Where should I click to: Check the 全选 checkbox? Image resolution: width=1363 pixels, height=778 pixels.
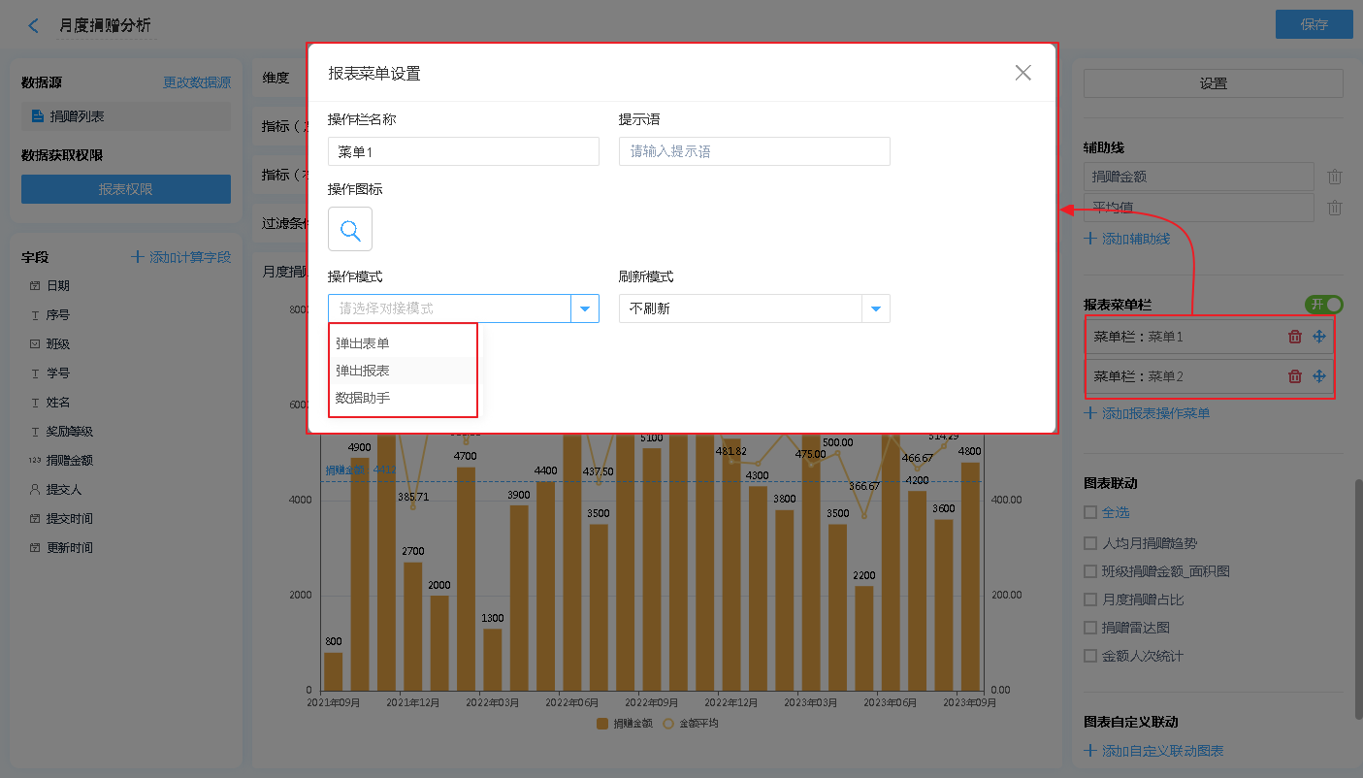1090,512
